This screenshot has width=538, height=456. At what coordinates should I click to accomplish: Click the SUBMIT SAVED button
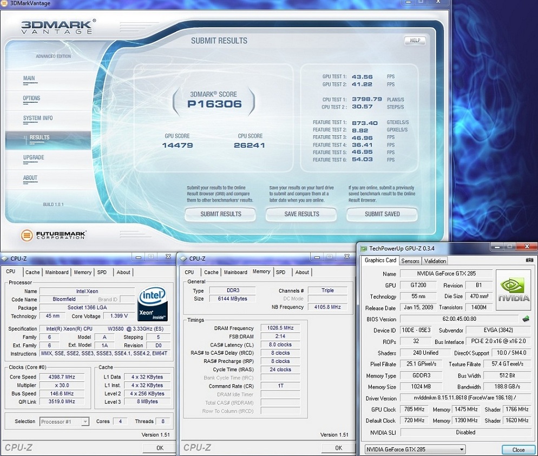coord(382,214)
